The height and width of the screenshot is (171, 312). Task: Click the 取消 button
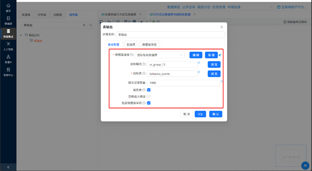(187, 114)
